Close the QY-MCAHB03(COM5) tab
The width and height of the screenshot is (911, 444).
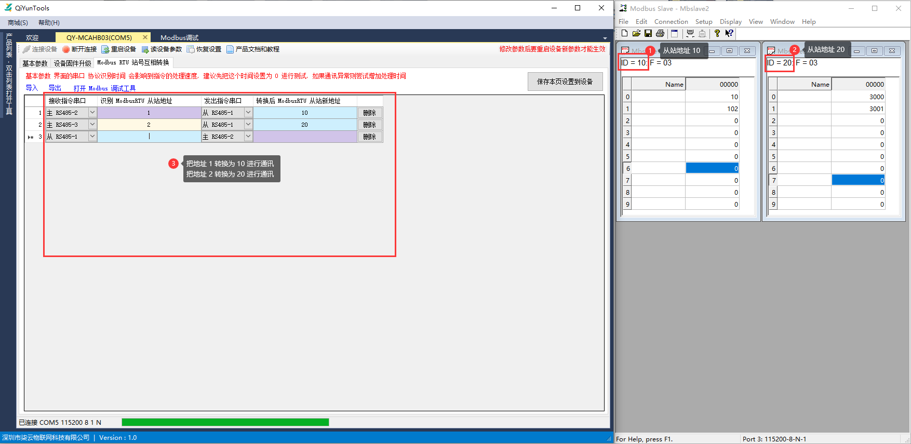click(x=145, y=37)
